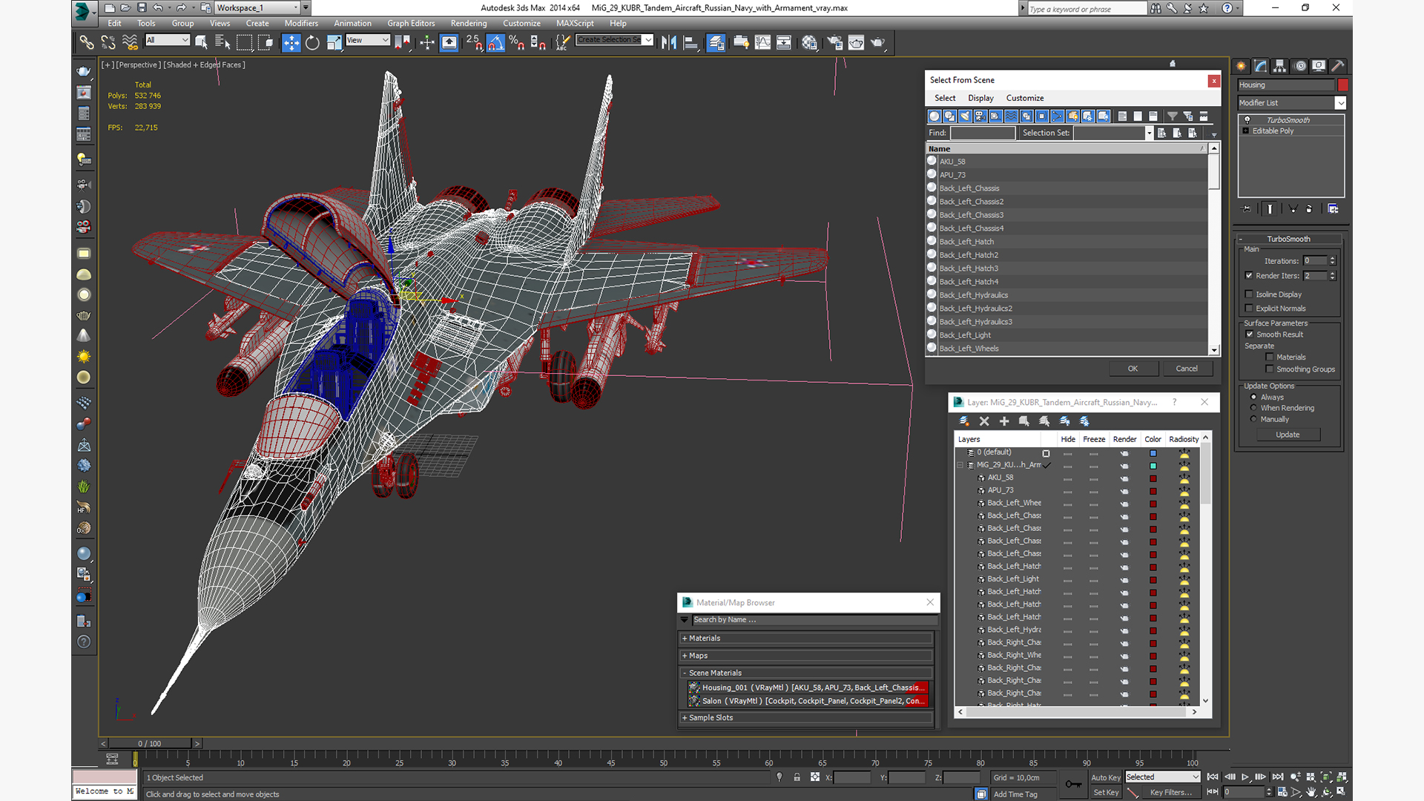Image resolution: width=1424 pixels, height=801 pixels.
Task: Click Configure Modifier Sets icon
Action: 1333,209
